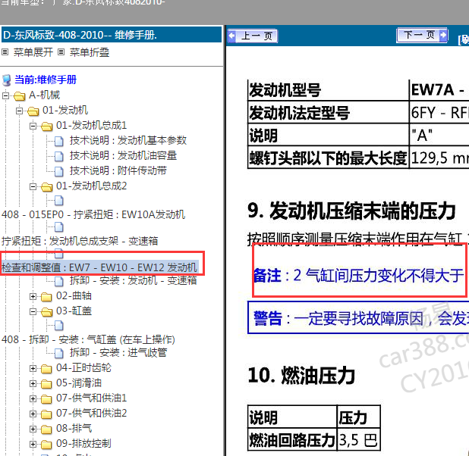Viewport: 469px width, 456px height.
Task: Click the 08-排气 folder icon
Action: pos(46,429)
